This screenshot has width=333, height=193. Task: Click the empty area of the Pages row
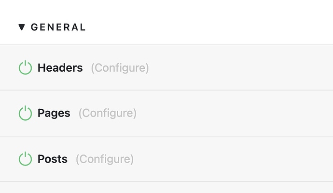coord(234,113)
